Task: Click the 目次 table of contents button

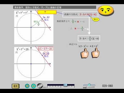Action: [x=16, y=86]
